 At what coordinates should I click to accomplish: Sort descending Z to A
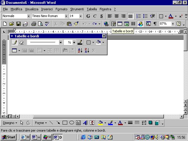pyautogui.click(x=87, y=51)
